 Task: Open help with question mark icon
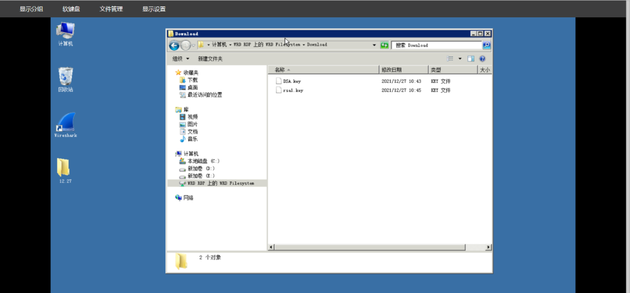click(482, 59)
